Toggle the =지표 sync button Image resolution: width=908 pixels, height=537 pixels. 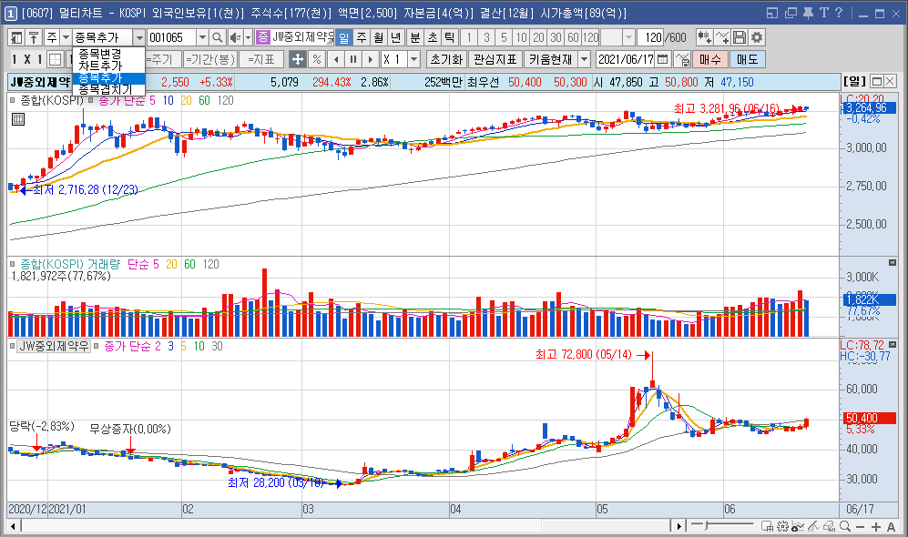(x=261, y=59)
